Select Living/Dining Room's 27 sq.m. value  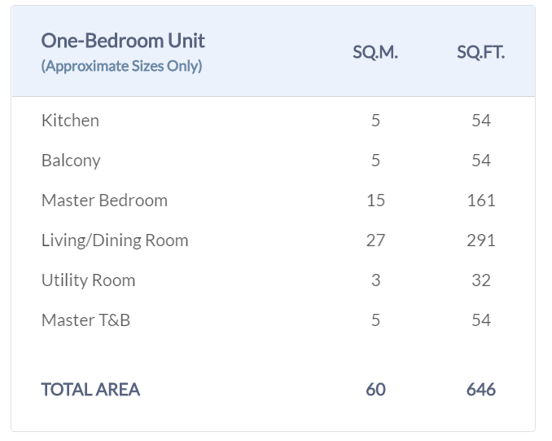coord(375,240)
